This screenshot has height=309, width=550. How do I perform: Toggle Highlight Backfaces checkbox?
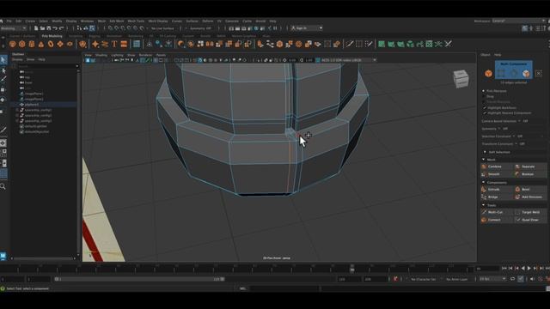tap(485, 107)
